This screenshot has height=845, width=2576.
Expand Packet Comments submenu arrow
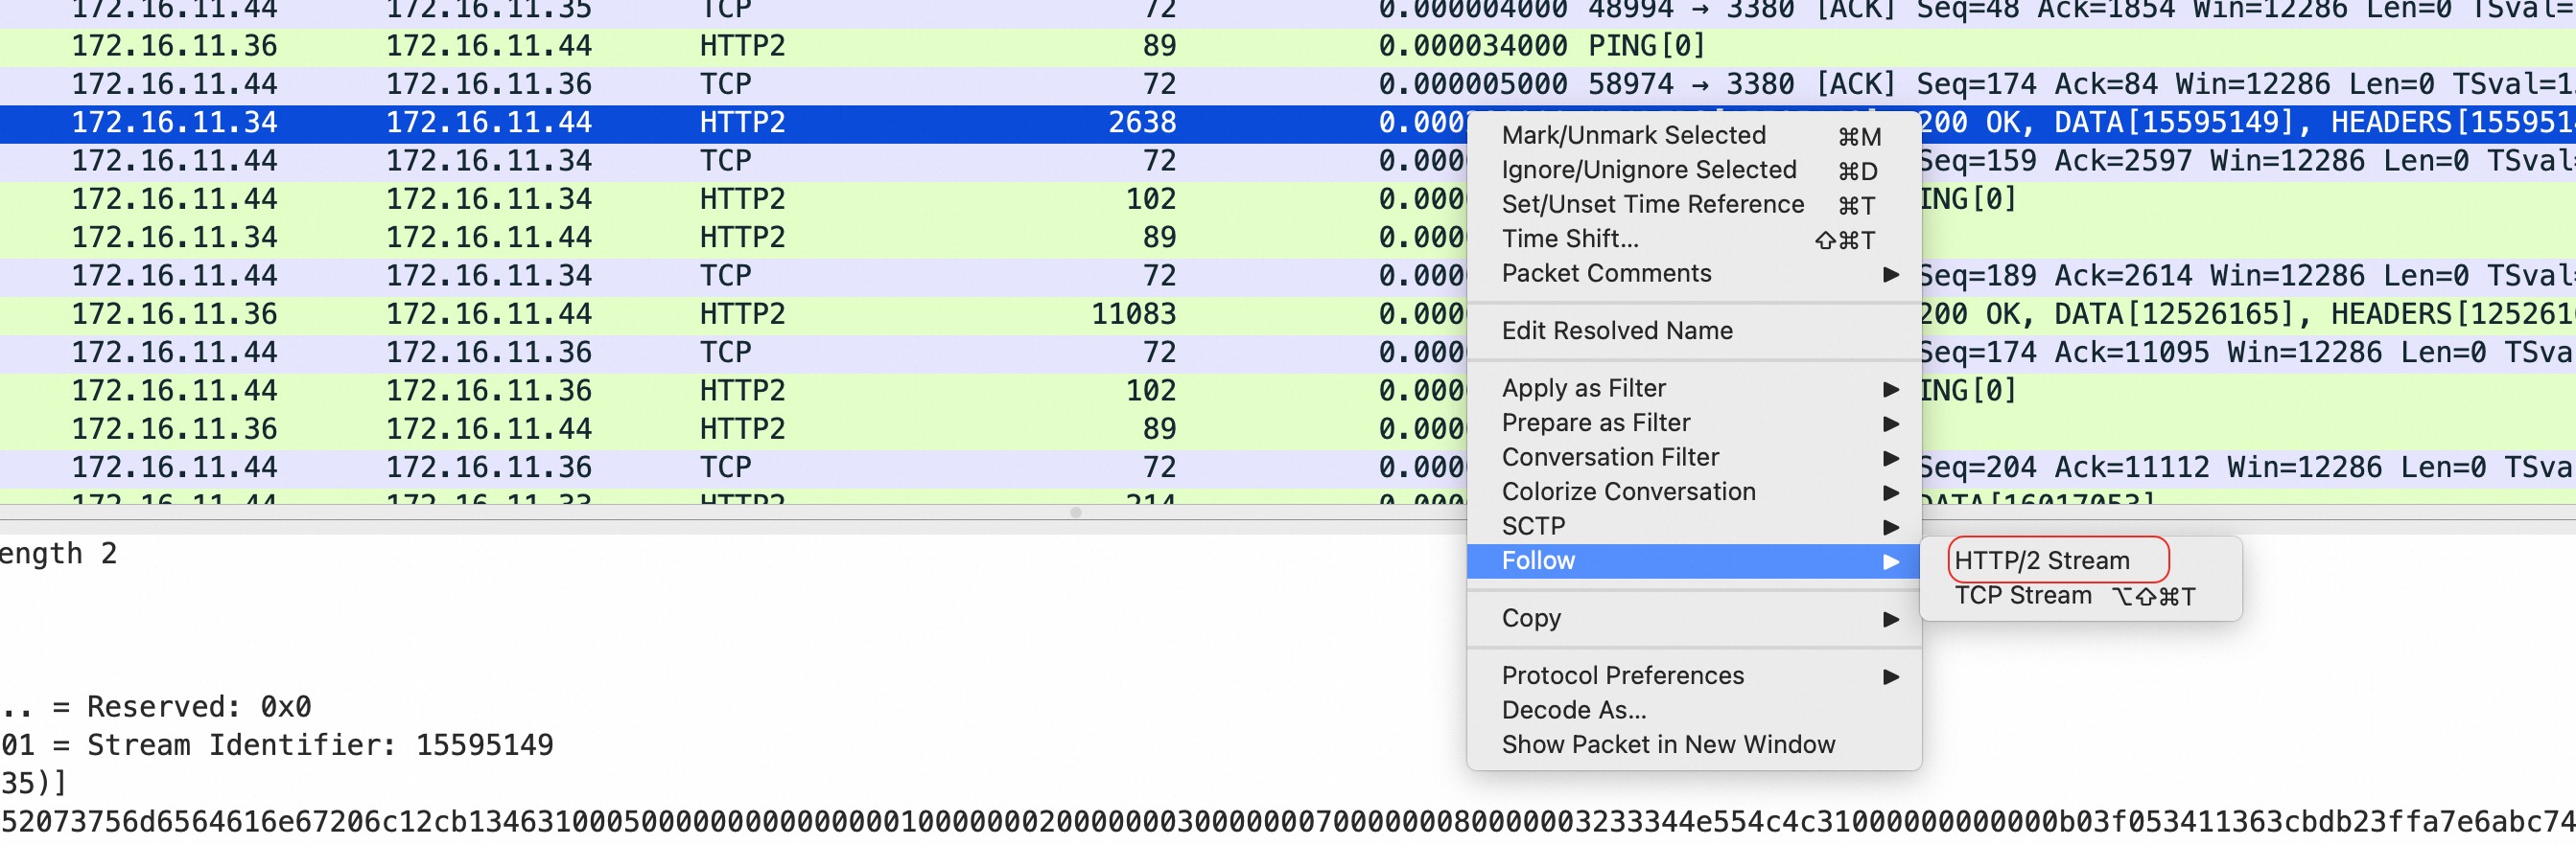click(1890, 274)
